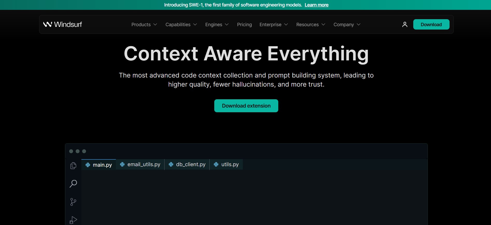Click the Download button in the navbar
This screenshot has width=491, height=225.
point(431,24)
